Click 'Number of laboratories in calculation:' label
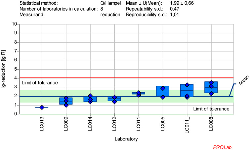The height and width of the screenshot is (150, 250). coord(59,9)
